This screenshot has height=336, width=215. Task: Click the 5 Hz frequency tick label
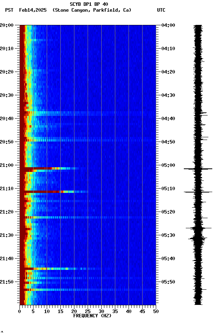tap(33, 311)
